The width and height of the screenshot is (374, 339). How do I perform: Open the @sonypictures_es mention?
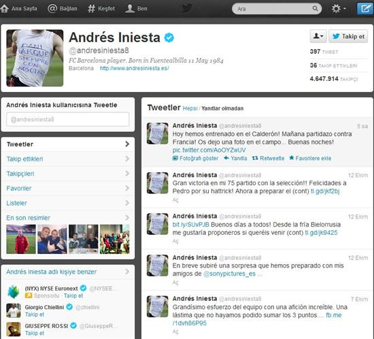(229, 274)
